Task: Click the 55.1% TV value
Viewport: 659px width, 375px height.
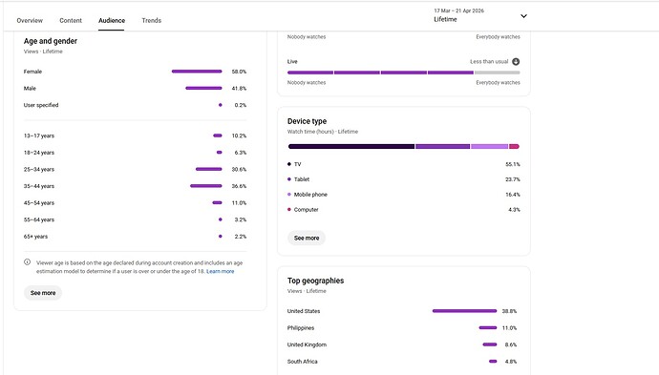Action: pyautogui.click(x=513, y=164)
